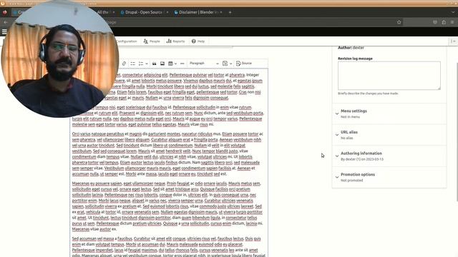Open the People admin menu
Viewport: 458px width, 257px height.
click(x=152, y=41)
